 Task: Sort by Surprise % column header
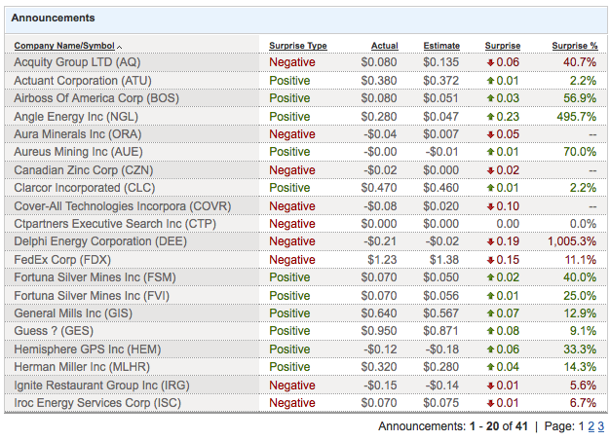click(575, 46)
